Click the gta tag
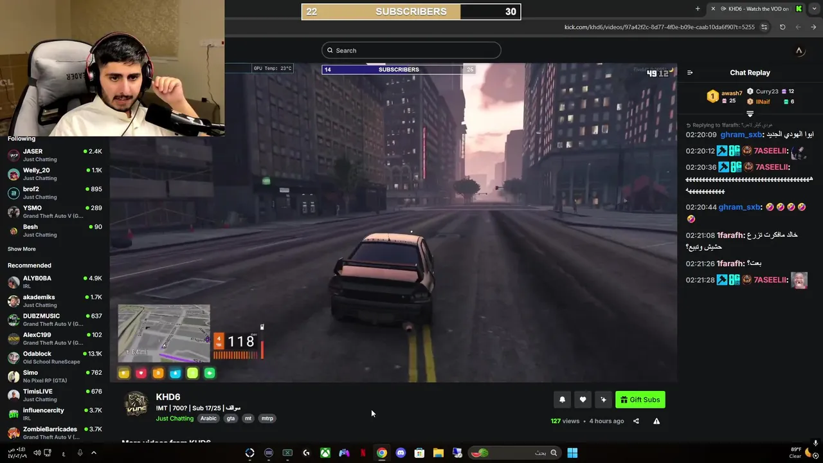 (231, 419)
